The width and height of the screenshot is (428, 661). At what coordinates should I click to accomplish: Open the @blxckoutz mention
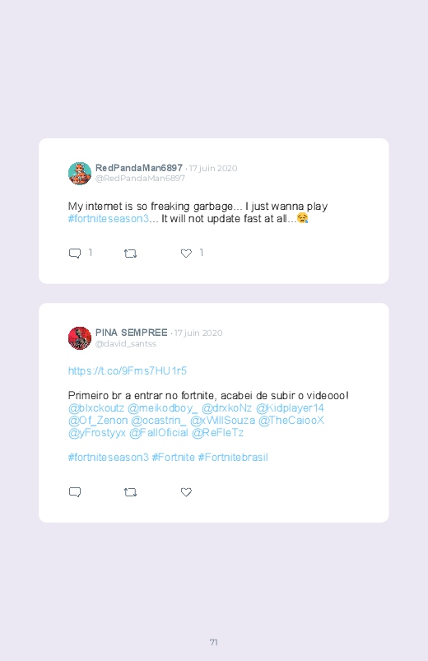96,407
